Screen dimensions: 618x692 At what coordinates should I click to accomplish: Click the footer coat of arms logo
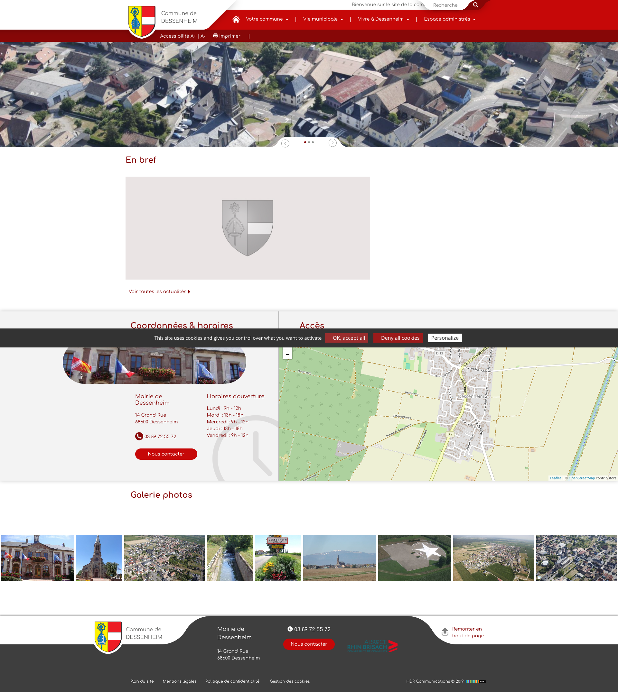pyautogui.click(x=108, y=637)
